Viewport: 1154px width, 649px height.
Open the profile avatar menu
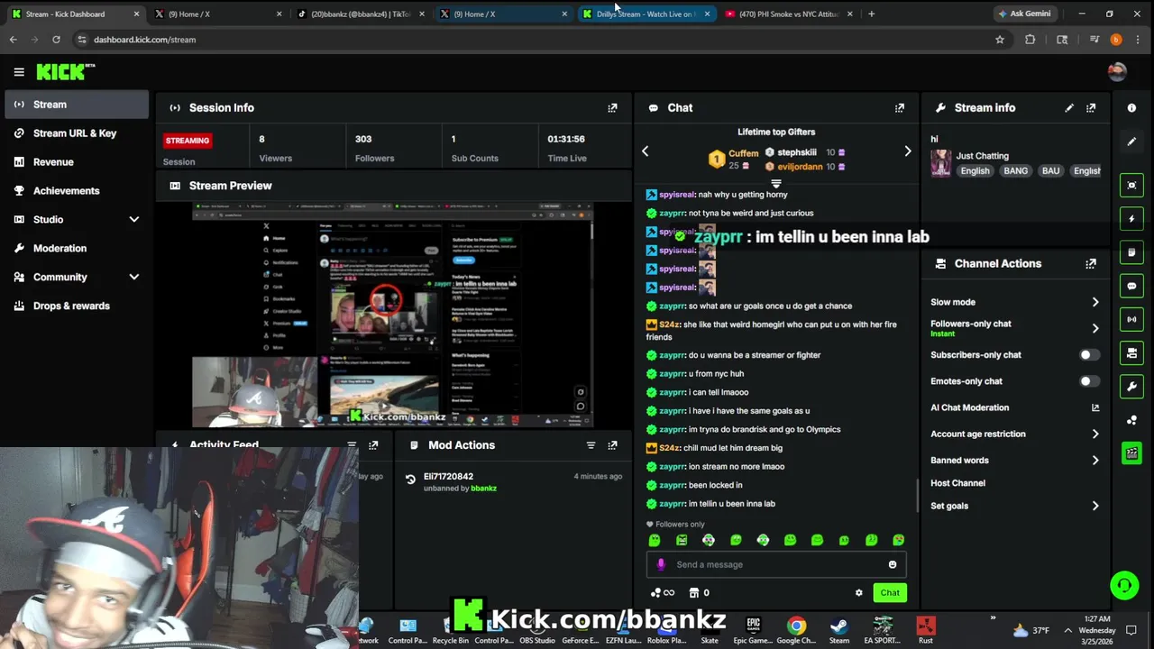[x=1117, y=72]
